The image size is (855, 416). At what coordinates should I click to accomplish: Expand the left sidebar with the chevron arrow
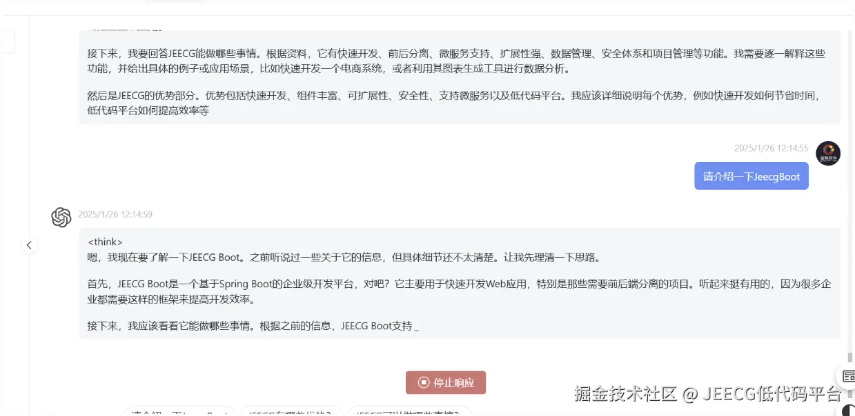tap(29, 245)
